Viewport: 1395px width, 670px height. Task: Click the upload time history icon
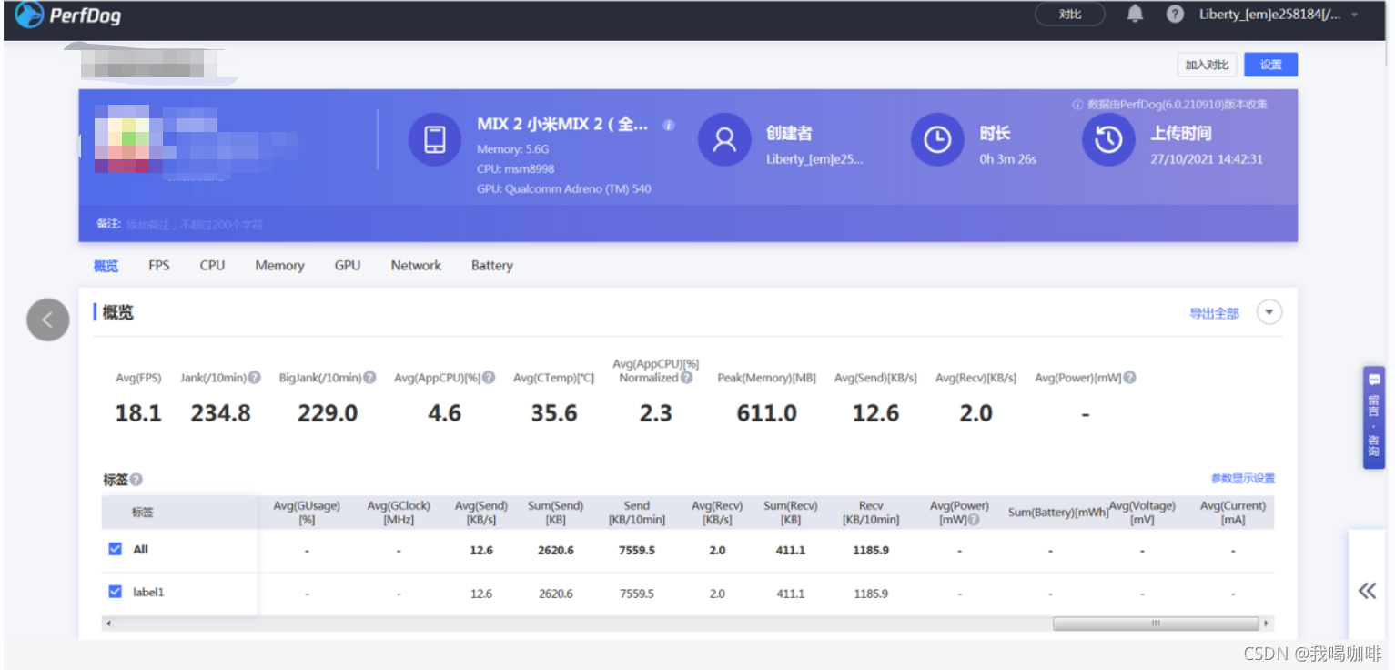point(1107,139)
